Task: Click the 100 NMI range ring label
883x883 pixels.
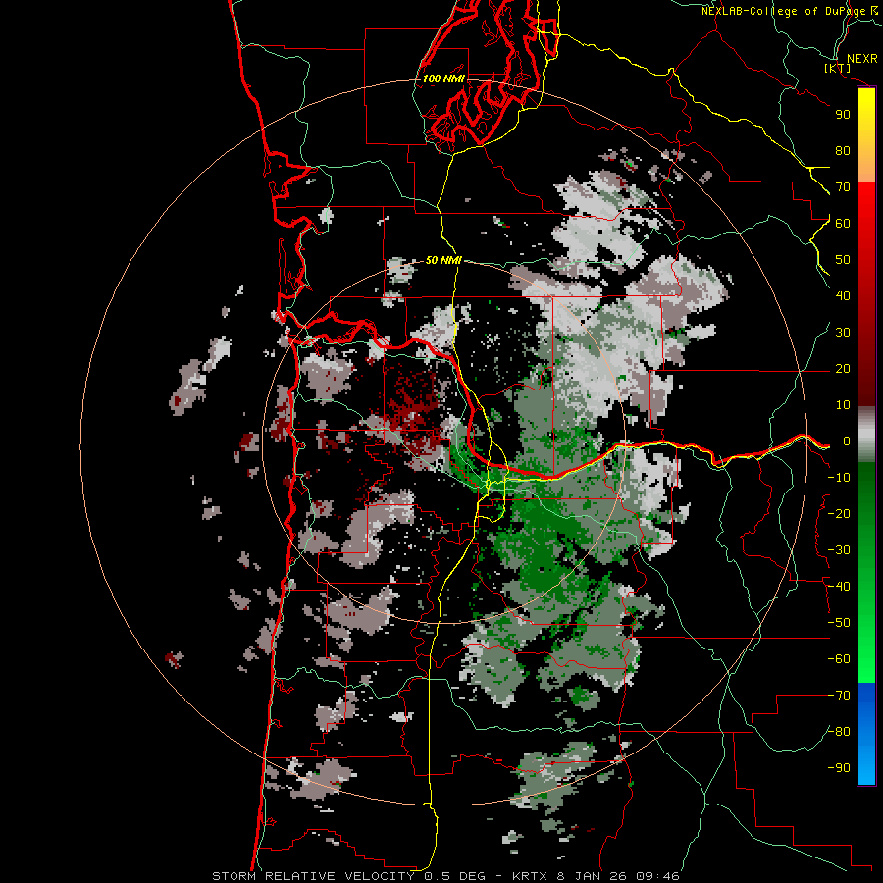Action: (x=443, y=78)
